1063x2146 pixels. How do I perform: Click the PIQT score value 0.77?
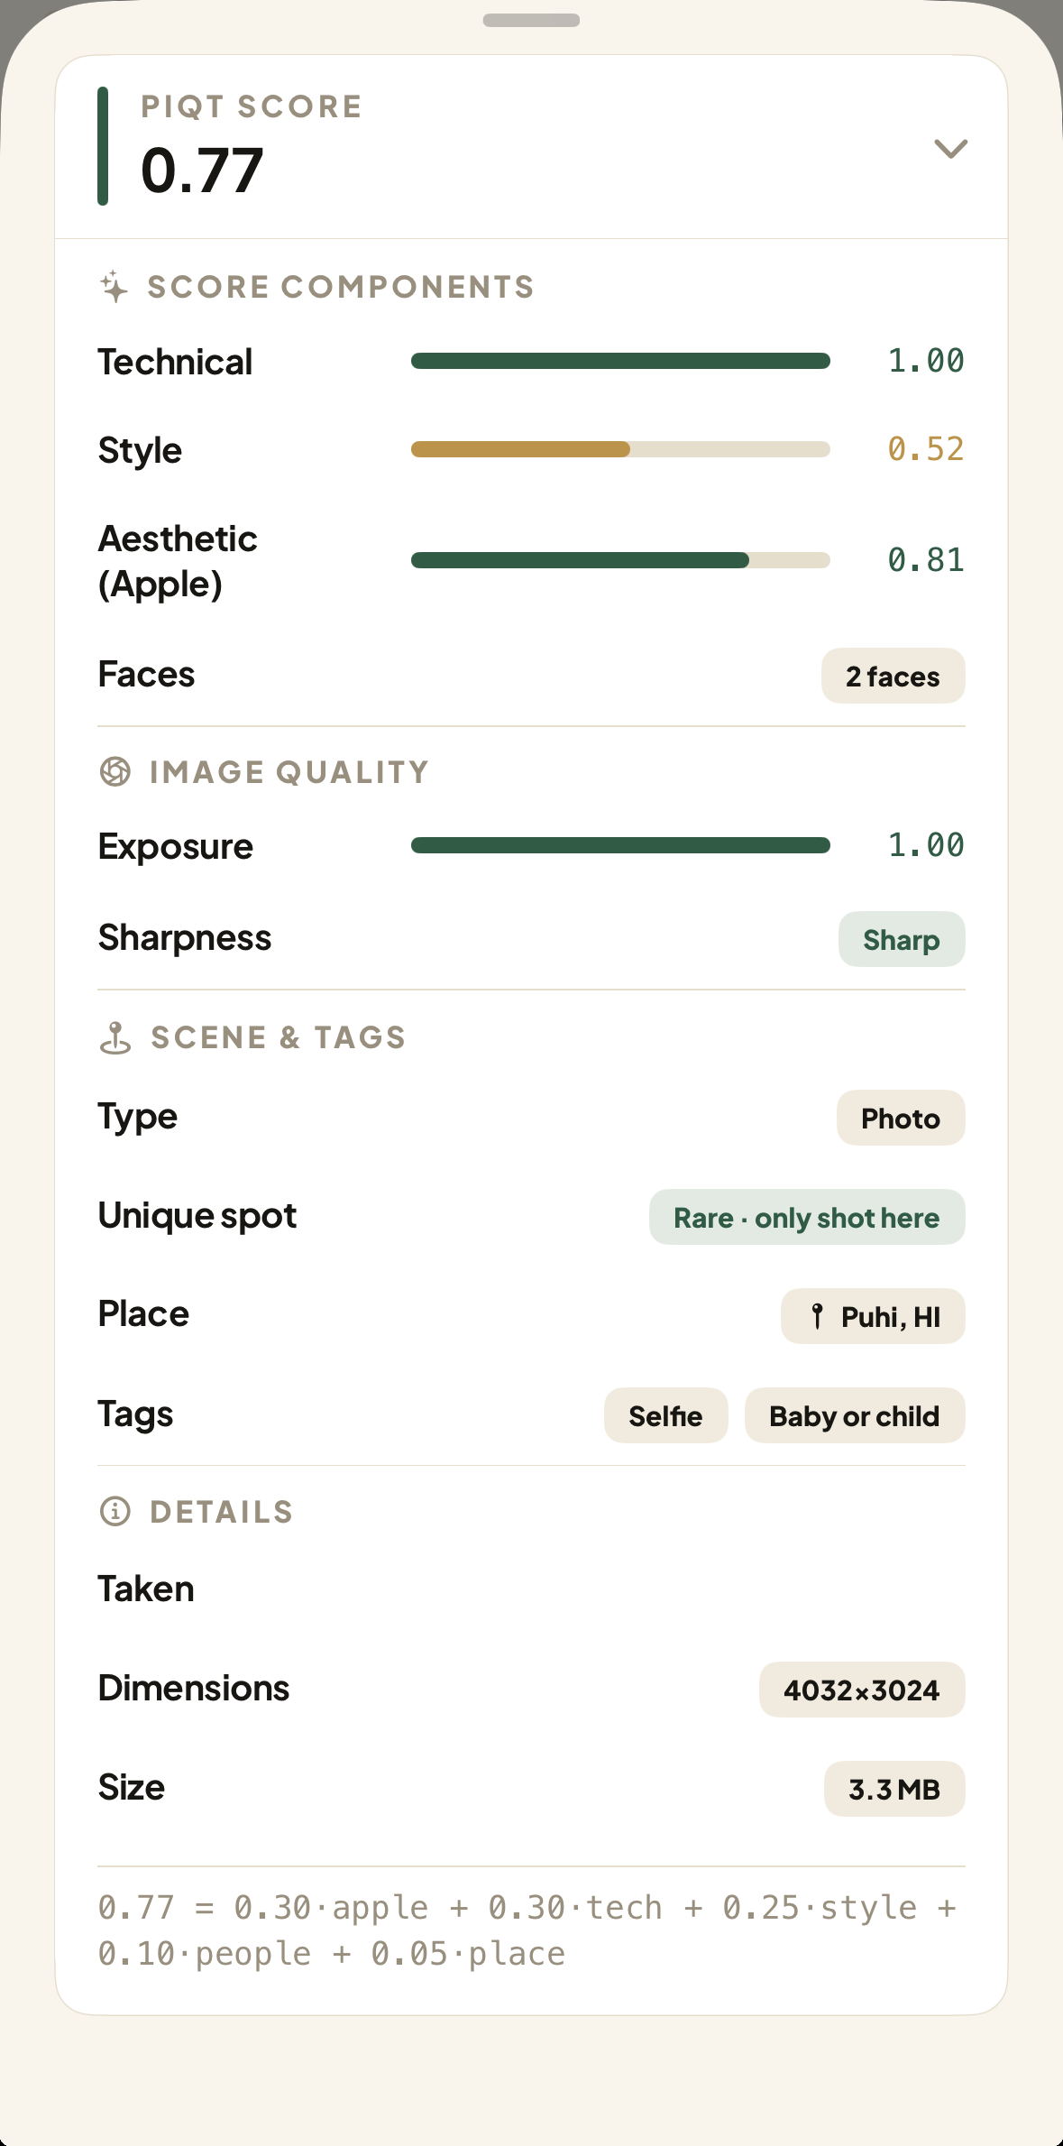pyautogui.click(x=202, y=170)
